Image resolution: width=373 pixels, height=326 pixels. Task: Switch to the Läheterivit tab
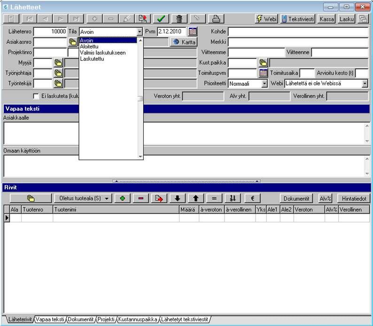pyautogui.click(x=20, y=319)
